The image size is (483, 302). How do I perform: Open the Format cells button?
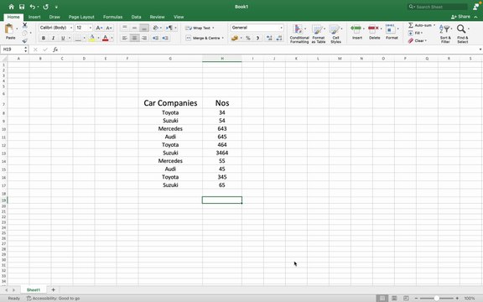[392, 32]
